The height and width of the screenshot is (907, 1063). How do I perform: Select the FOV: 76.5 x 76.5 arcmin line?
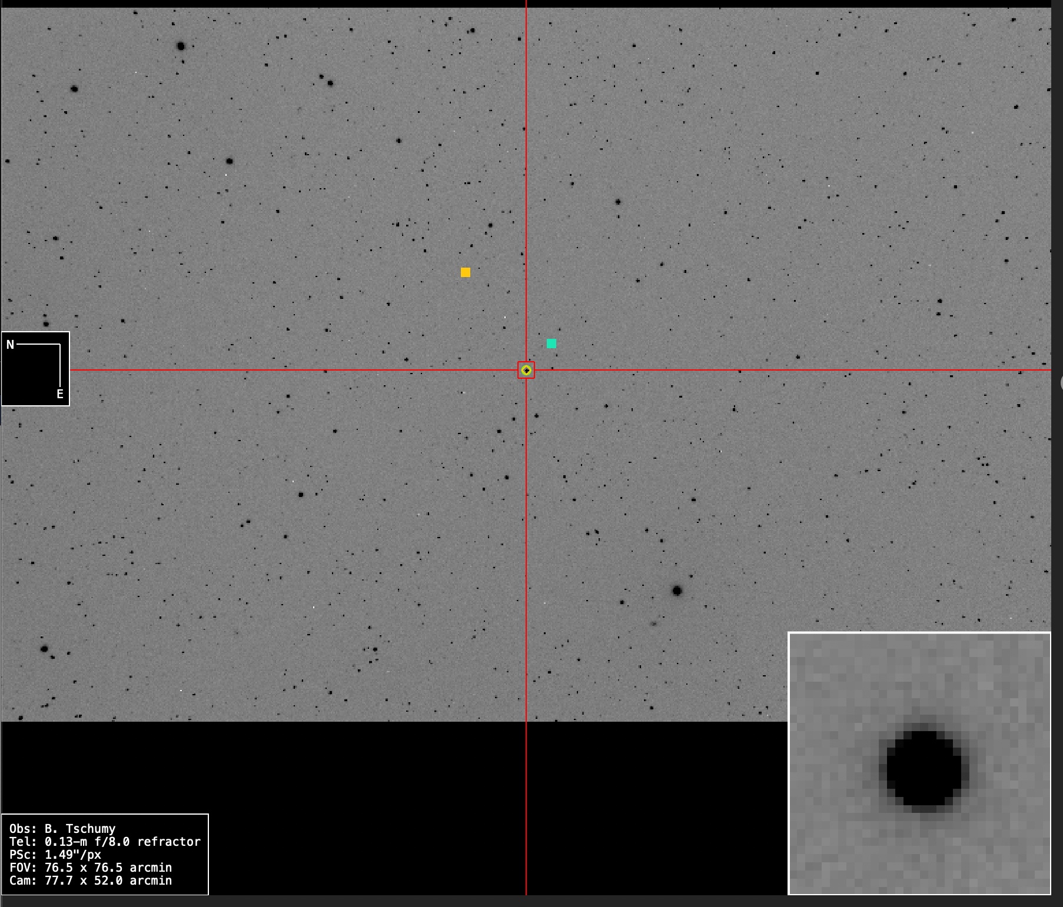pyautogui.click(x=91, y=868)
